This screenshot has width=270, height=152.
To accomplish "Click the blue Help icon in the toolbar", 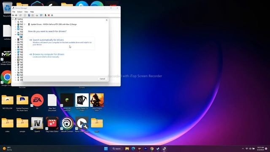I will tap(29, 15).
